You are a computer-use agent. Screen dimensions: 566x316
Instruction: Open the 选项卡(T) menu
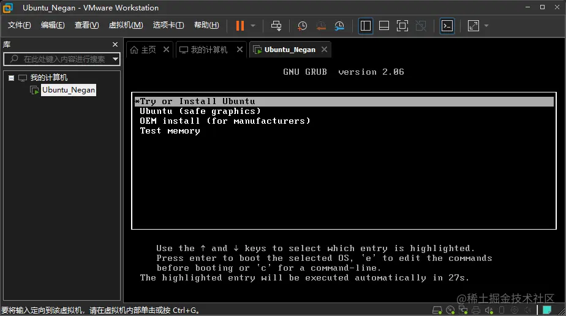168,25
